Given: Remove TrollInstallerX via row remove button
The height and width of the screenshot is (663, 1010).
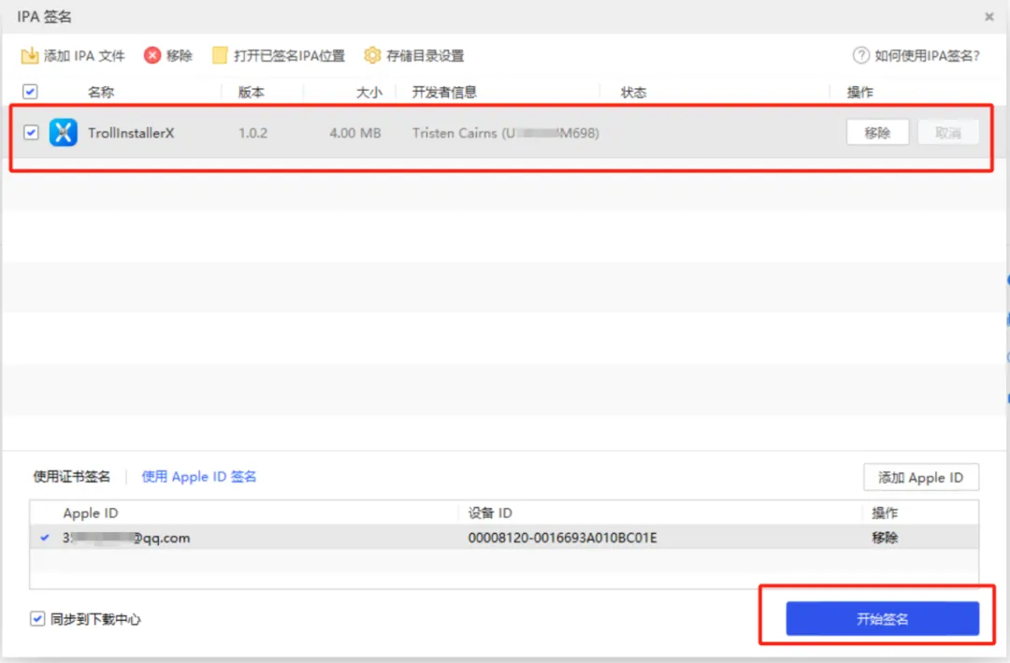Looking at the screenshot, I should coord(877,133).
